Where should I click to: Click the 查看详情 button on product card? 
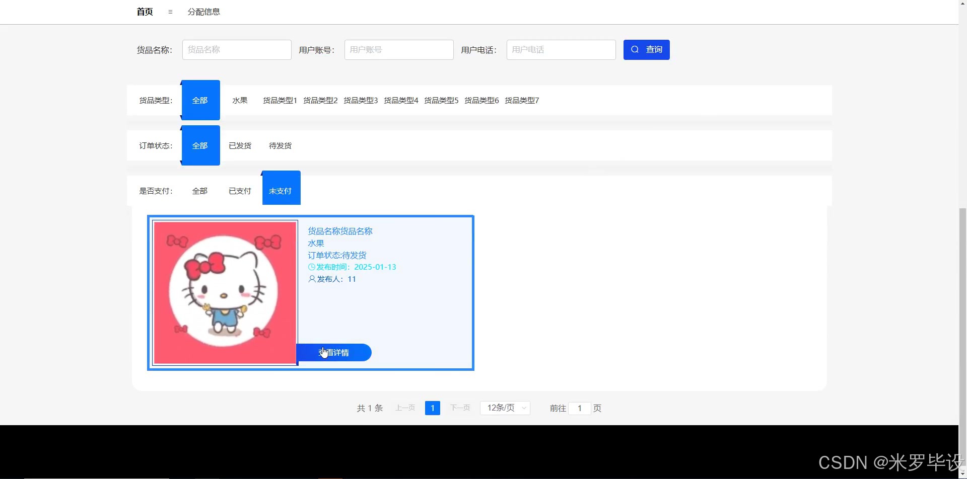point(334,353)
